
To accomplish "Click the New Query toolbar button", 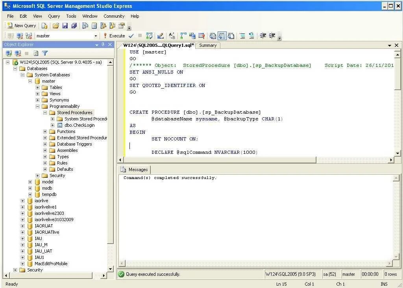I will [22, 26].
